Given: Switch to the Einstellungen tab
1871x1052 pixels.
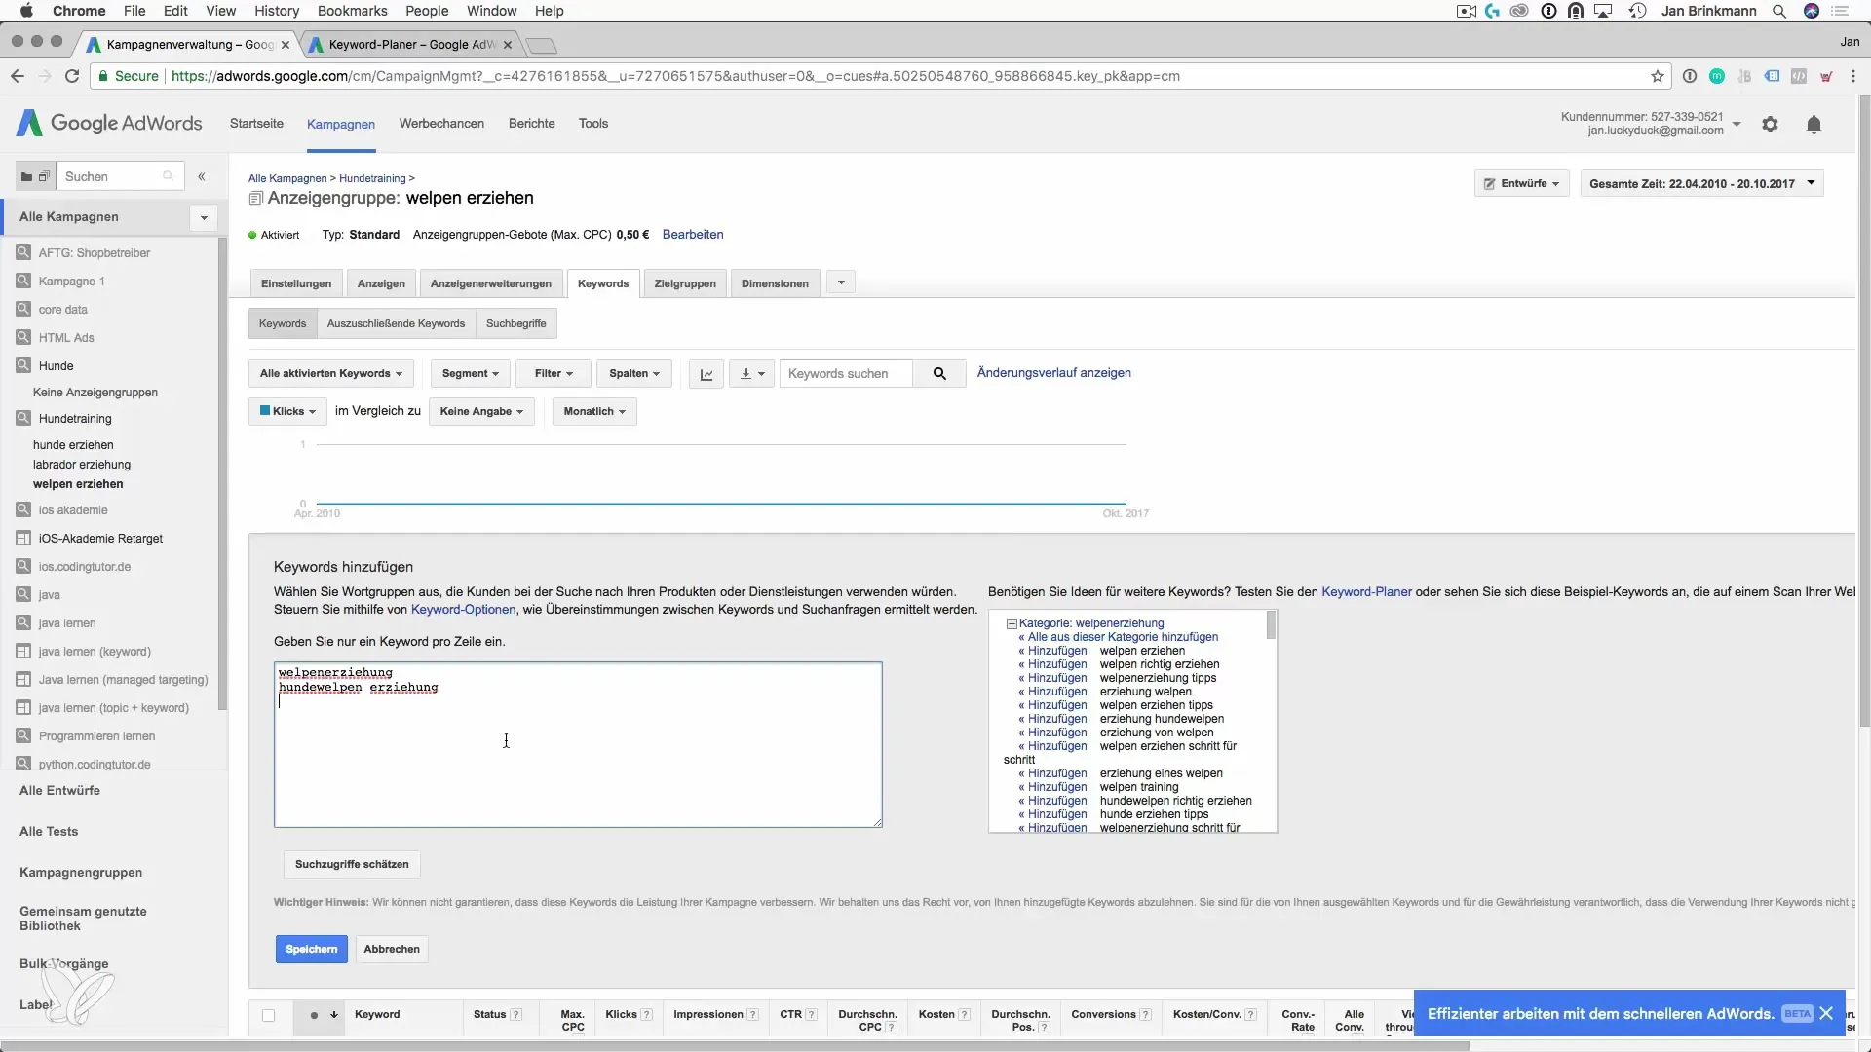Looking at the screenshot, I should [296, 283].
